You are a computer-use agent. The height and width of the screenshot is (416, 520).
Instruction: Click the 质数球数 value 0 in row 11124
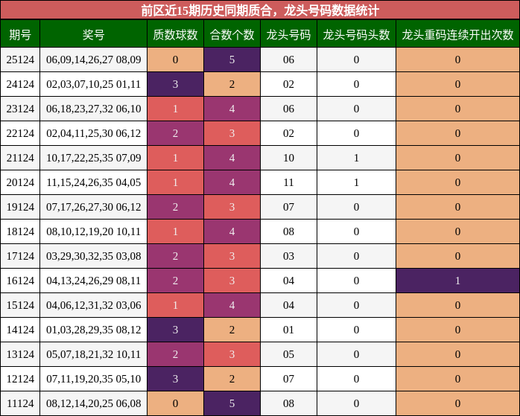(175, 403)
